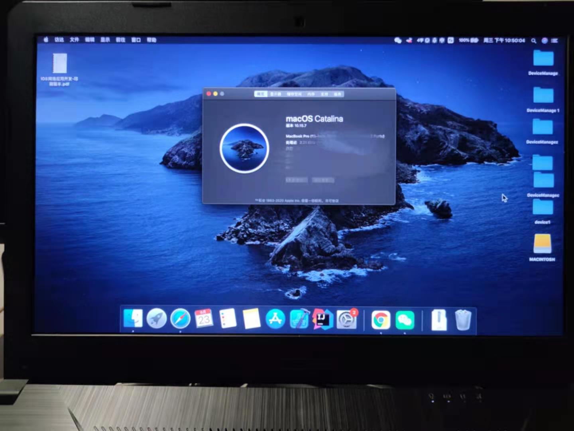This screenshot has width=574, height=431.
Task: Open Safari compass icon in Dock
Action: (180, 319)
